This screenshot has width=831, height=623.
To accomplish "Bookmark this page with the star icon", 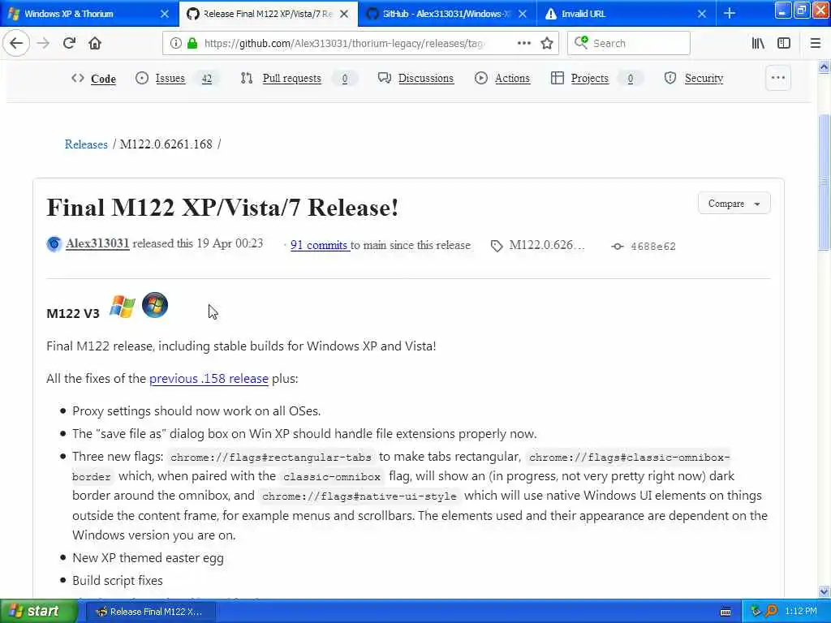I will [547, 43].
